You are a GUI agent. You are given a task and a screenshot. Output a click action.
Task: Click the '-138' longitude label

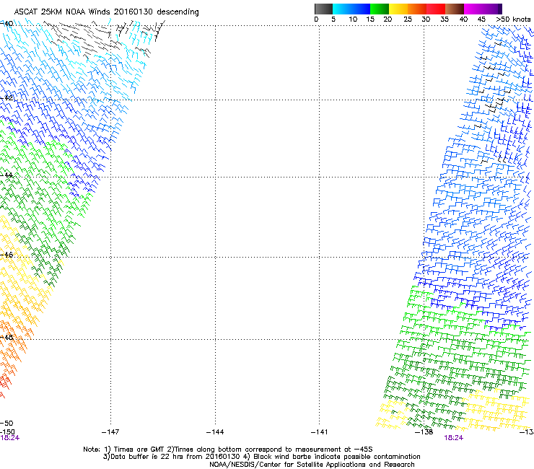(x=424, y=432)
